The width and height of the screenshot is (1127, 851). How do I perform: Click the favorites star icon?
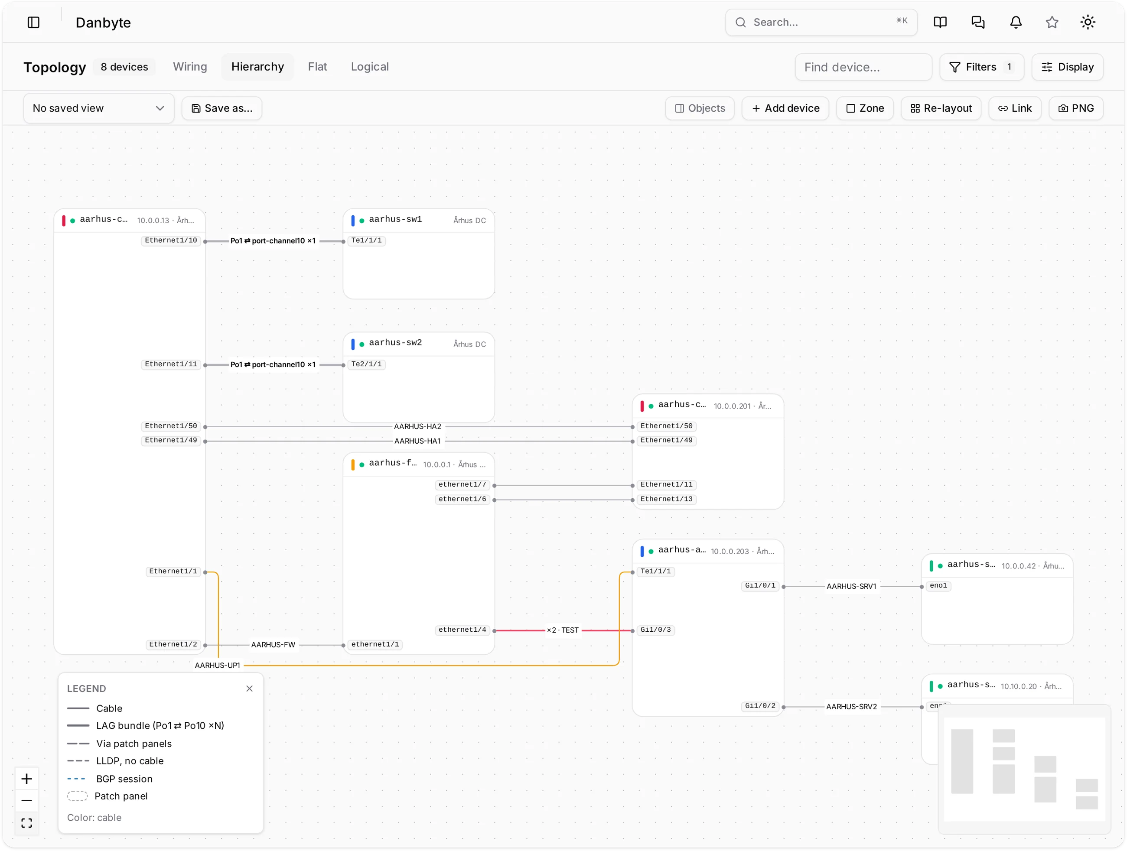coord(1052,23)
